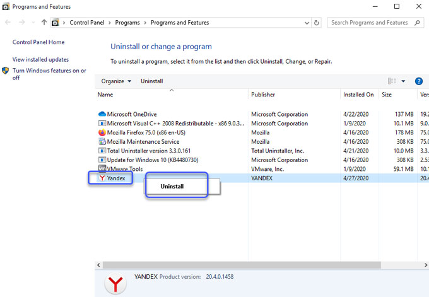Sort by the Name column header
Viewport: 429px width, 297px height.
[105, 95]
